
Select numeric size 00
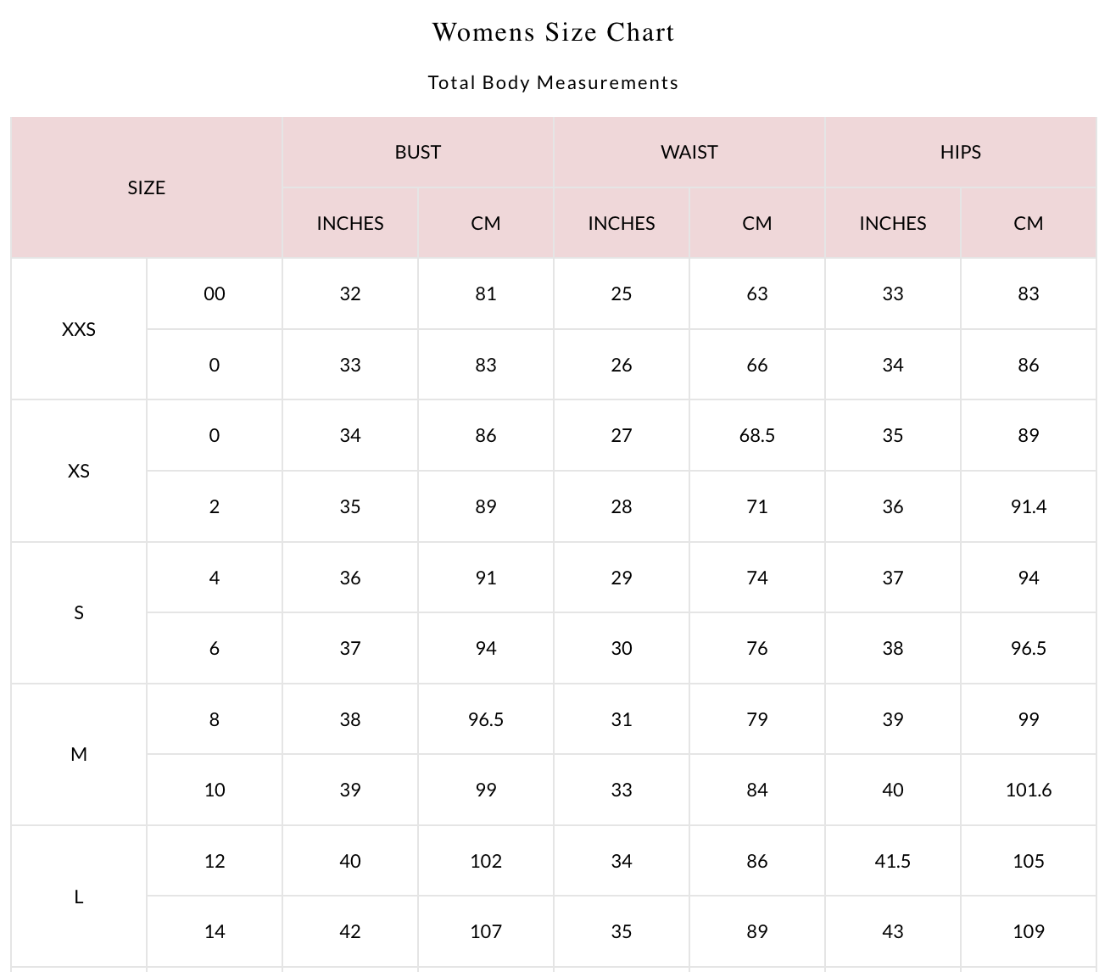tap(215, 293)
